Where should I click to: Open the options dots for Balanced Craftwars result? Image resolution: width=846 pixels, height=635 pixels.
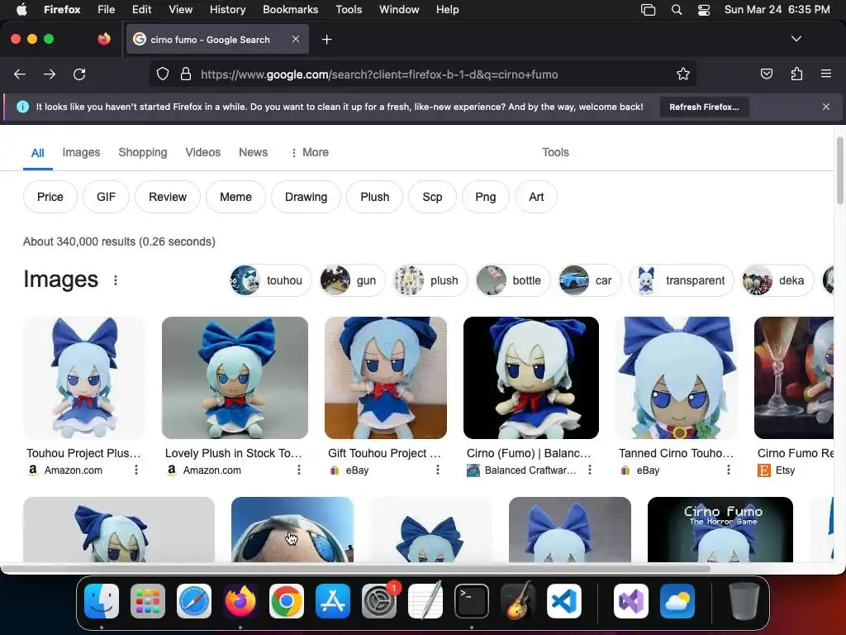(x=590, y=470)
